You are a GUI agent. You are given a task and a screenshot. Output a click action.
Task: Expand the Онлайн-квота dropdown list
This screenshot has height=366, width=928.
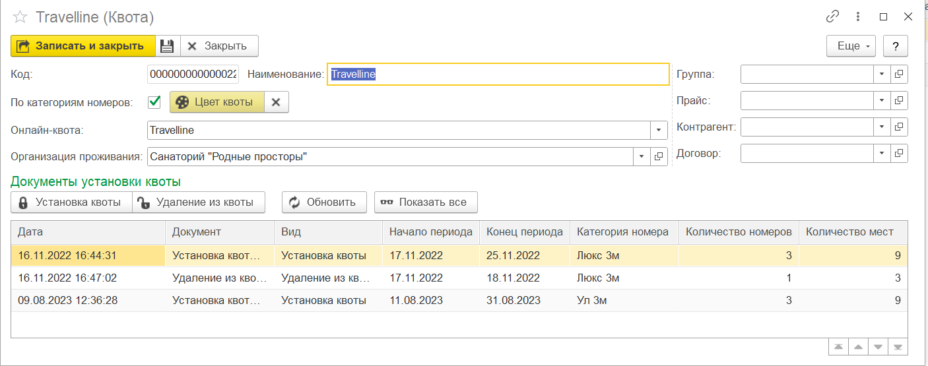click(659, 131)
